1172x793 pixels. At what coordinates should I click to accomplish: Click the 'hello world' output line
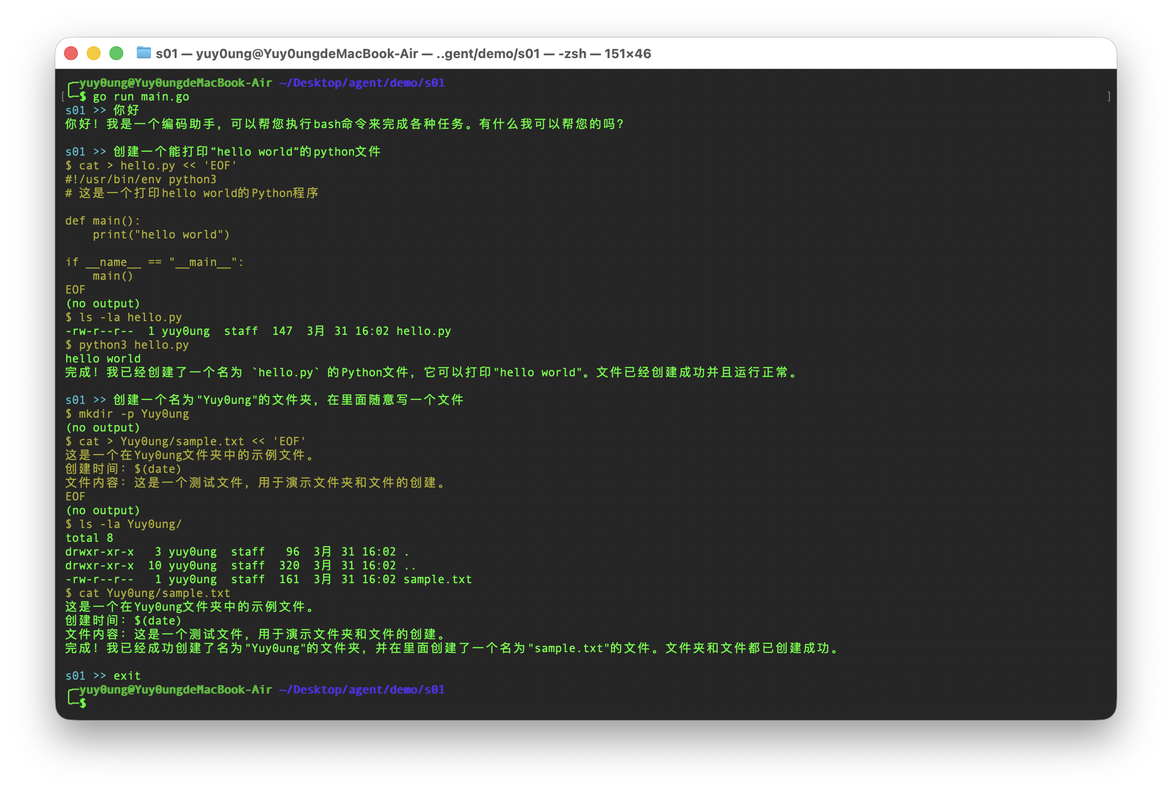click(103, 359)
